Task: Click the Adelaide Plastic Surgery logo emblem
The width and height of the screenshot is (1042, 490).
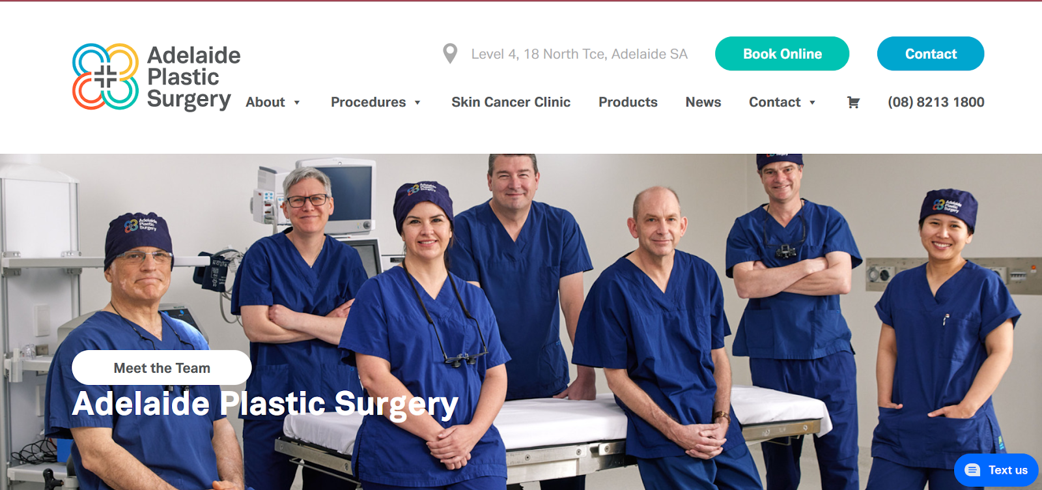Action: (106, 77)
